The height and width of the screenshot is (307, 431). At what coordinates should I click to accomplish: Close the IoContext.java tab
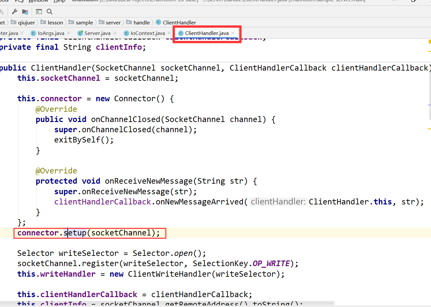[169, 33]
